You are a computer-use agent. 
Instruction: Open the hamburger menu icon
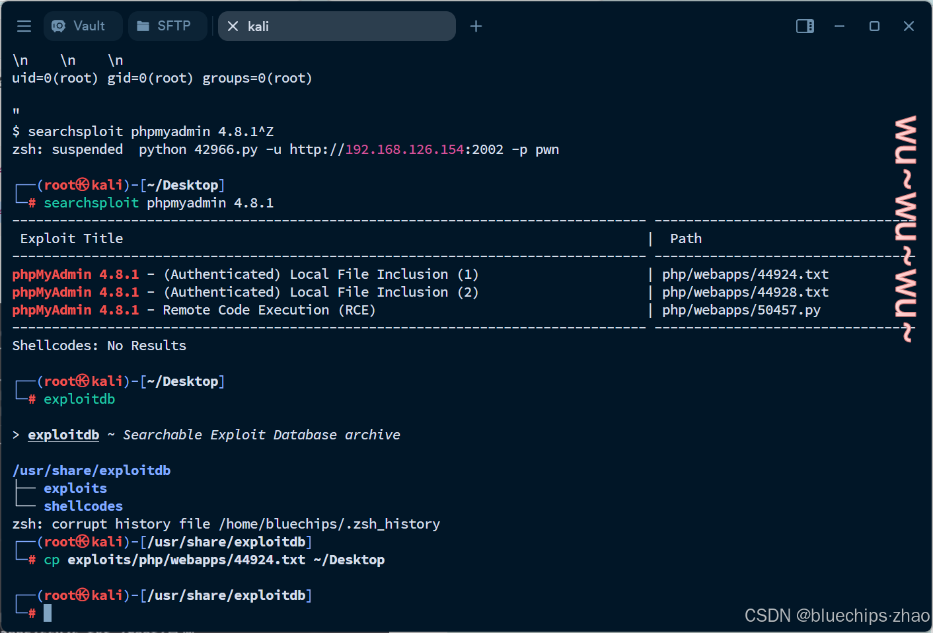pos(24,26)
